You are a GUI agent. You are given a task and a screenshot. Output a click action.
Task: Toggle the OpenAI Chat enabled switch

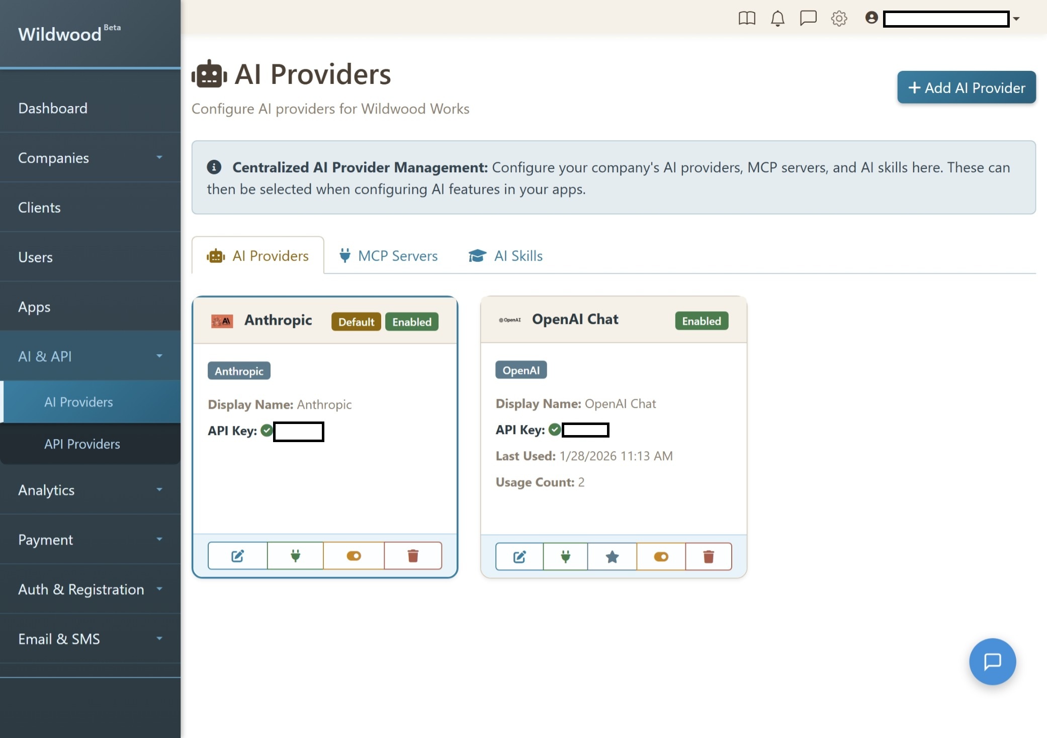tap(660, 556)
